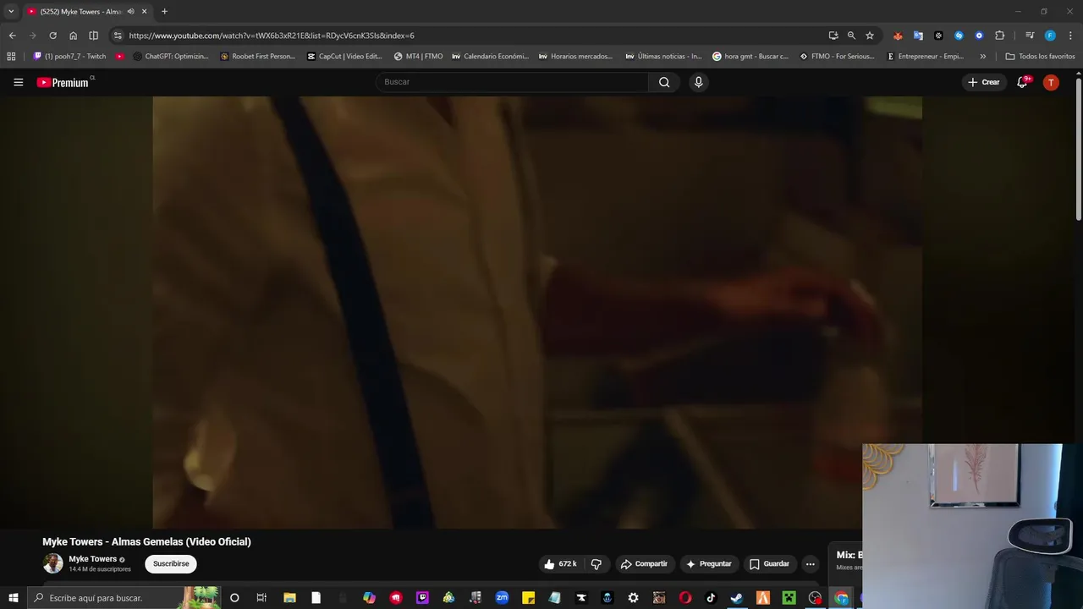Click the Compartir button

click(x=644, y=564)
